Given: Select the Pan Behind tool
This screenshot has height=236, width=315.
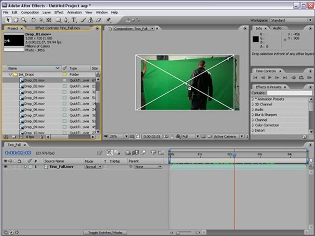Looking at the screenshot, I should (49, 20).
